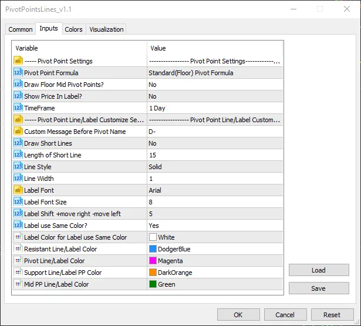Click the icon next to TimeFrame row

(18, 108)
